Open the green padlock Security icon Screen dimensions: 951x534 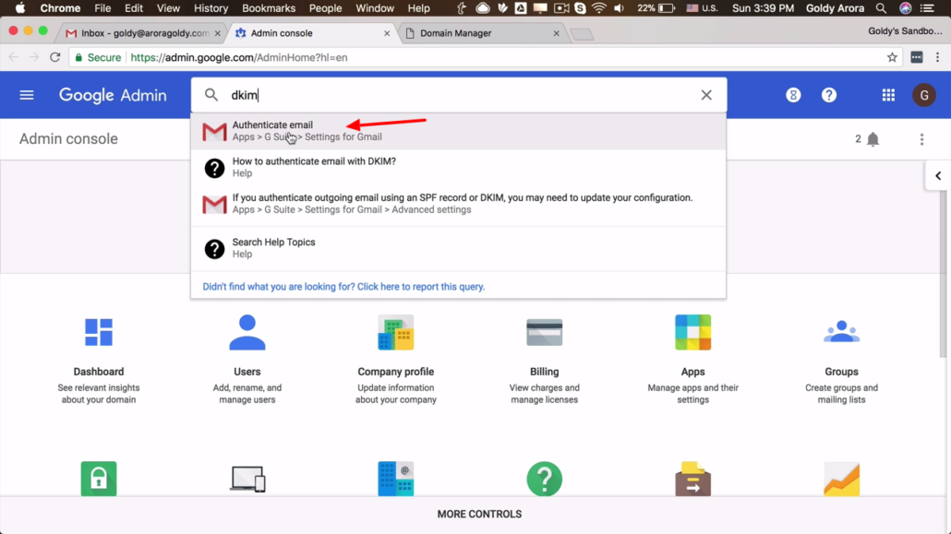click(98, 479)
